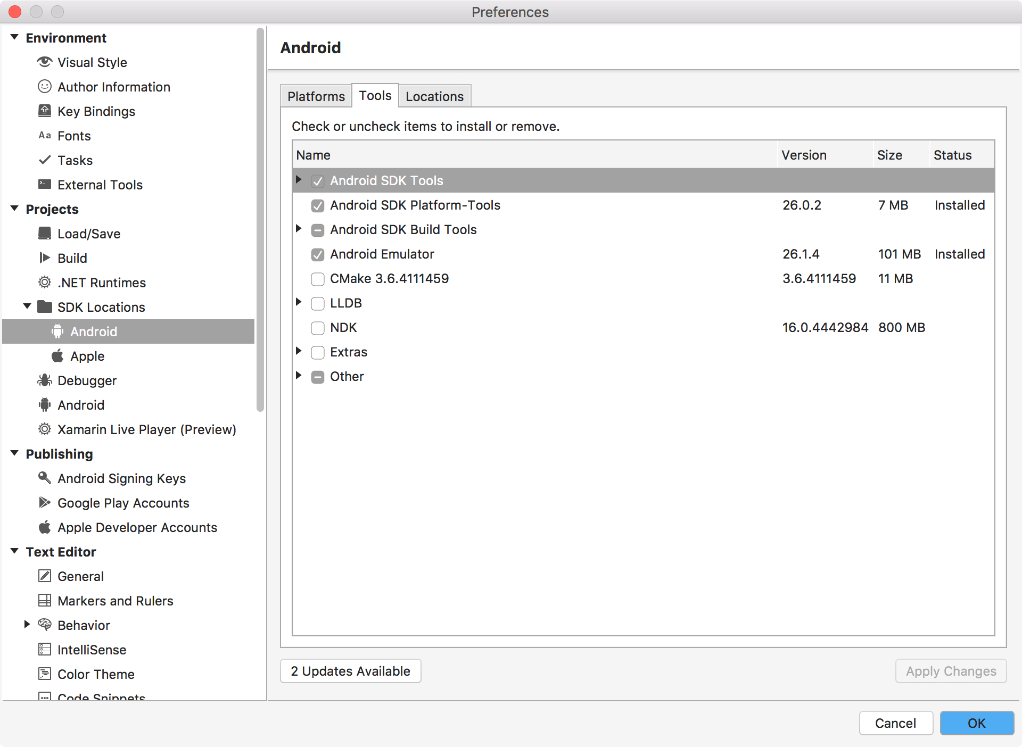Switch to the Platforms tab
The width and height of the screenshot is (1022, 747).
pos(316,96)
